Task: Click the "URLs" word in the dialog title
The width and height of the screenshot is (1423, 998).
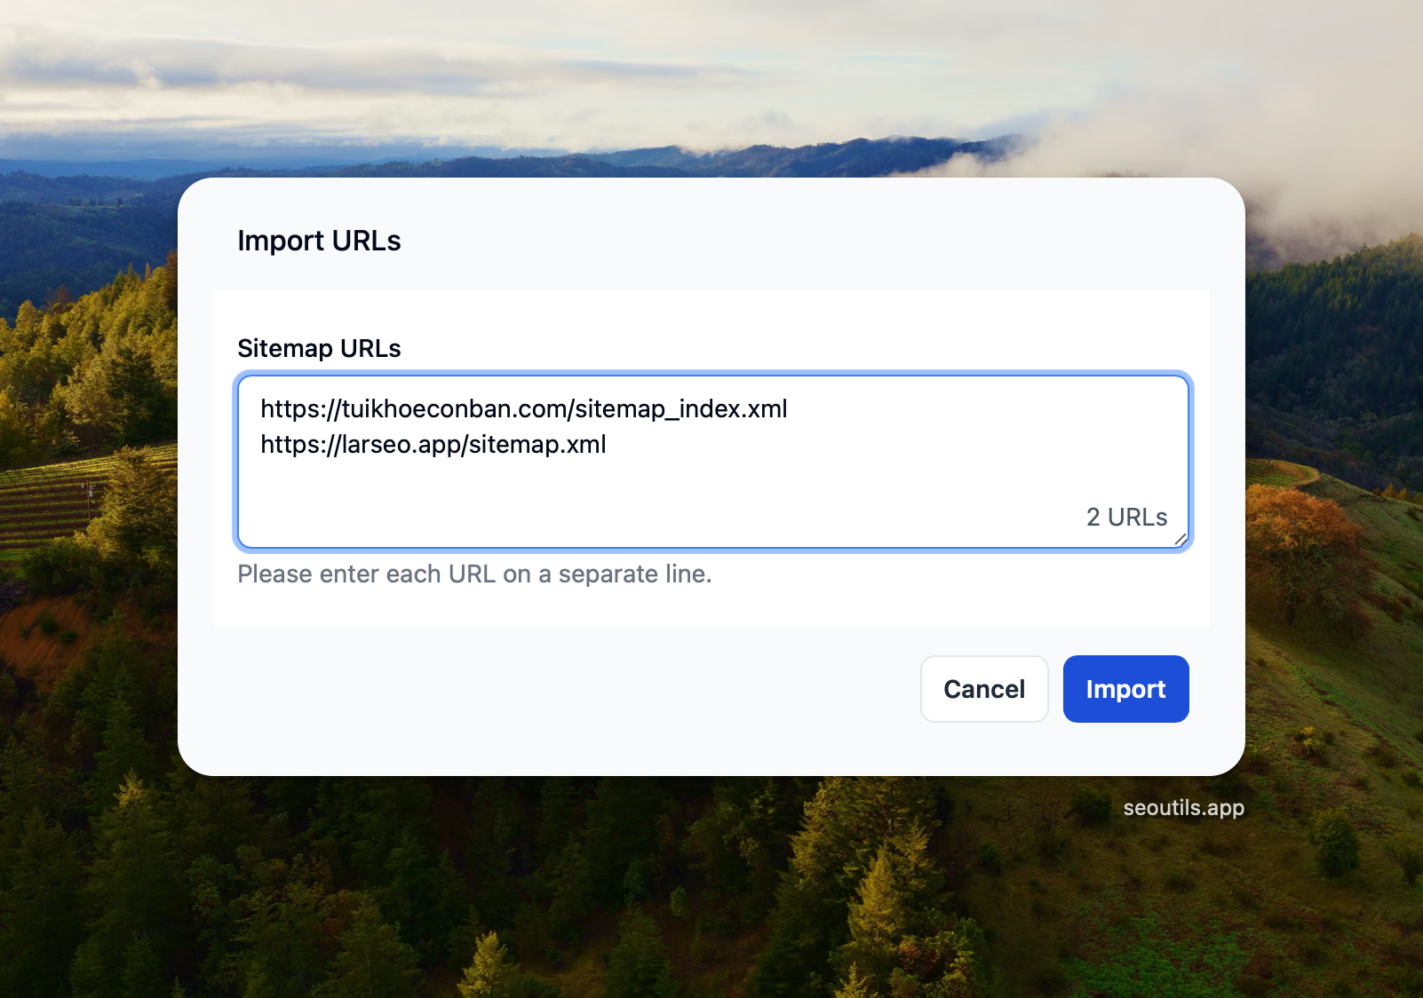Action: tap(366, 241)
